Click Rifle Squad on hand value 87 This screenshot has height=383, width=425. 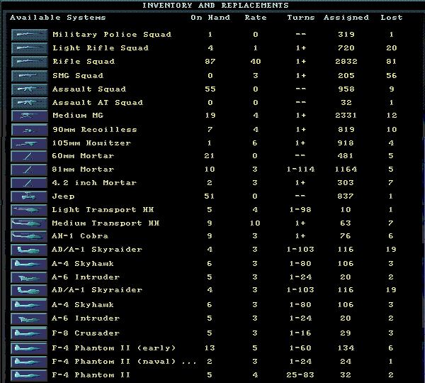coord(210,62)
